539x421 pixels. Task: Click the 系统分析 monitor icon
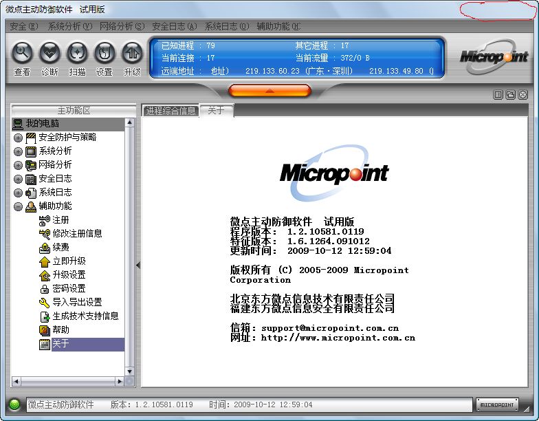(x=30, y=151)
